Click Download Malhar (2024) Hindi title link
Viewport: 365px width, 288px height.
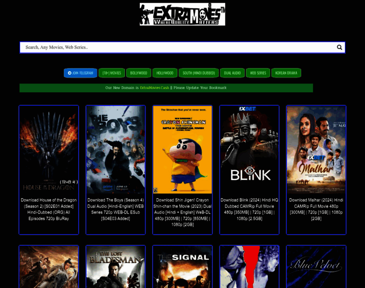(316, 209)
